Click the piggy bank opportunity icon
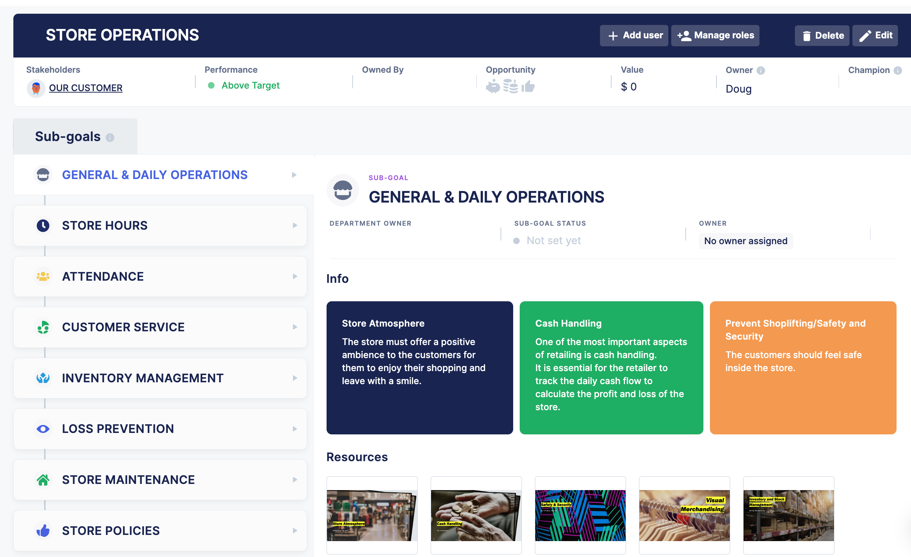 tap(493, 87)
